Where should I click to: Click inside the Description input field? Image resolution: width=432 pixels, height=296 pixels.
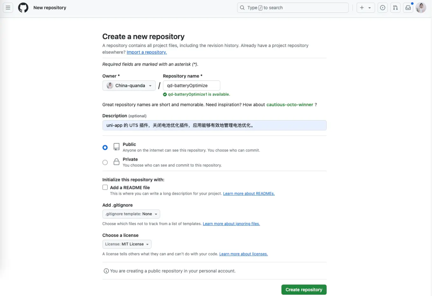coord(214,125)
